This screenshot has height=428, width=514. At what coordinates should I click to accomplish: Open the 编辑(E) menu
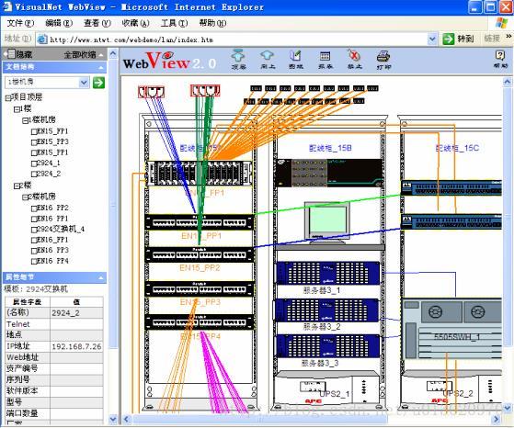pyautogui.click(x=59, y=23)
